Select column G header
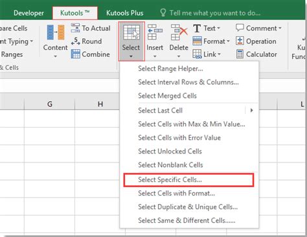 pyautogui.click(x=50, y=104)
